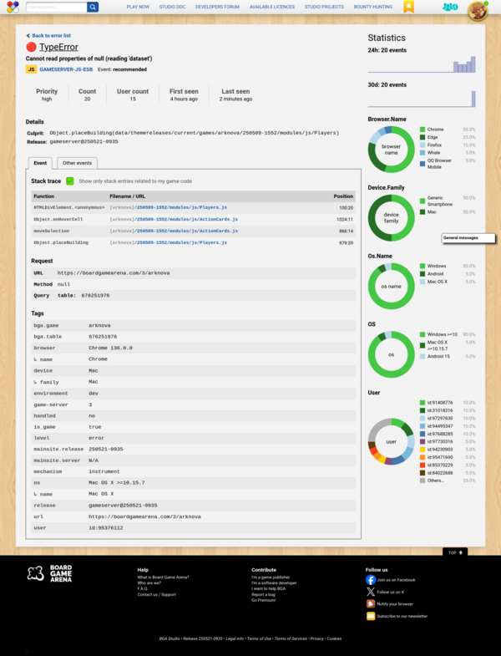The image size is (501, 656).
Task: Open the user avatar profile menu
Action: click(477, 10)
